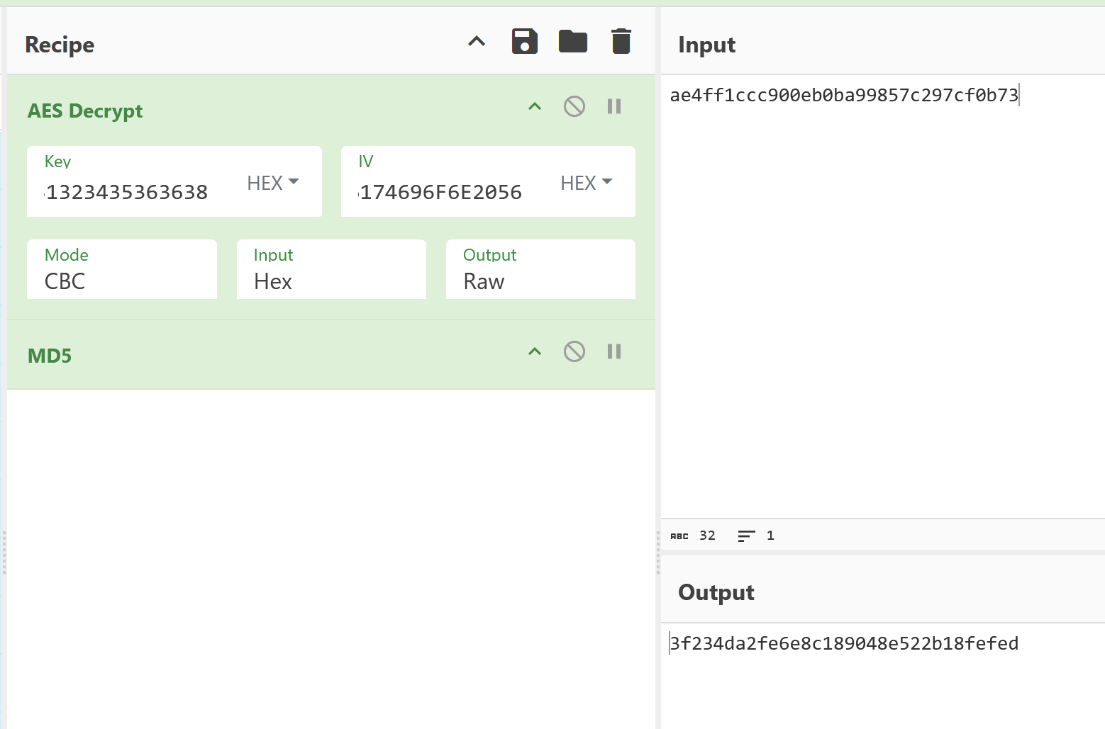Click the input character count icon

[679, 536]
